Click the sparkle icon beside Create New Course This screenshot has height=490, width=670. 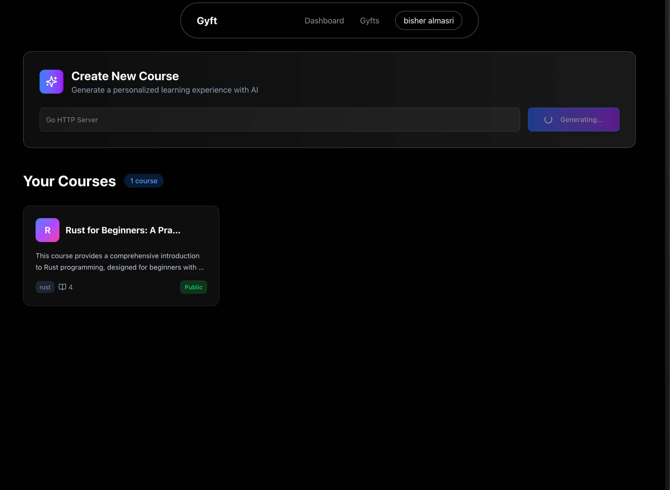51,82
